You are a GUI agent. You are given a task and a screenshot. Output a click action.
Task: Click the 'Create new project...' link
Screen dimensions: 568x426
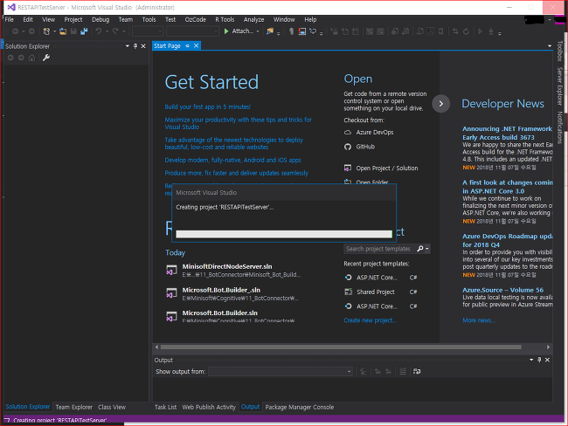tap(370, 320)
